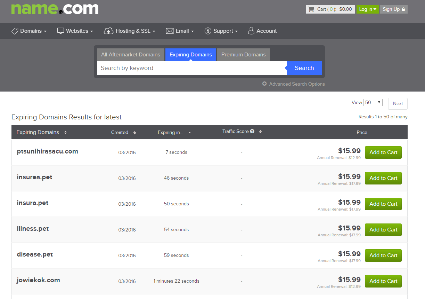Add disease.pet to cart

click(x=383, y=255)
